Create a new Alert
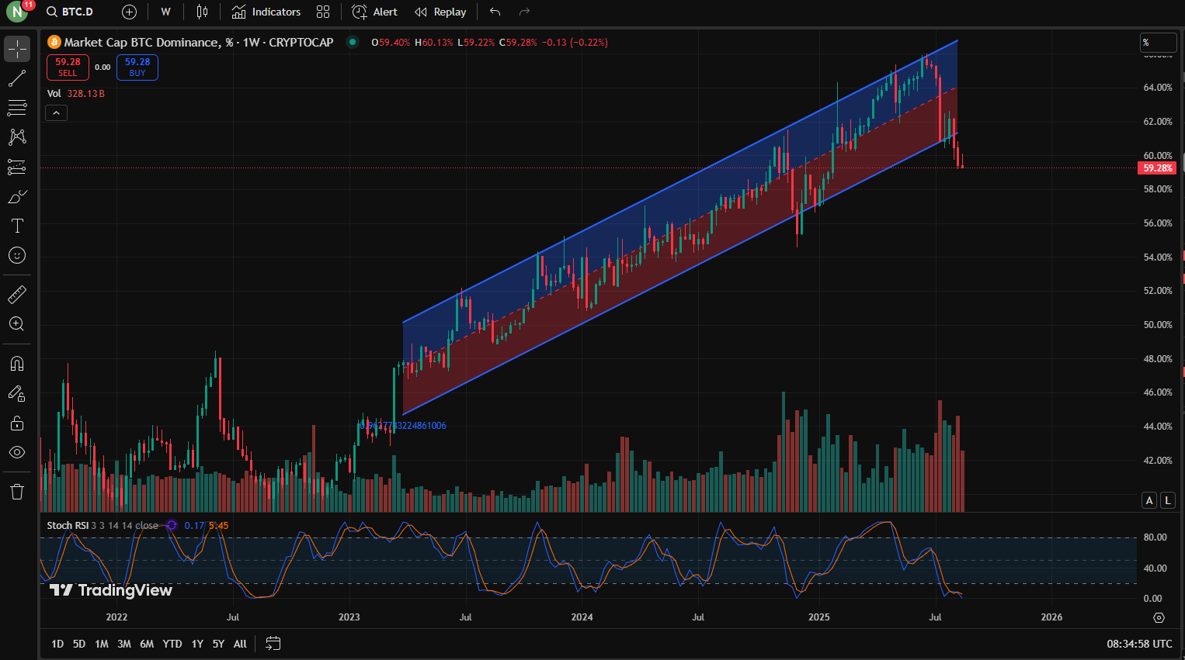 click(374, 12)
